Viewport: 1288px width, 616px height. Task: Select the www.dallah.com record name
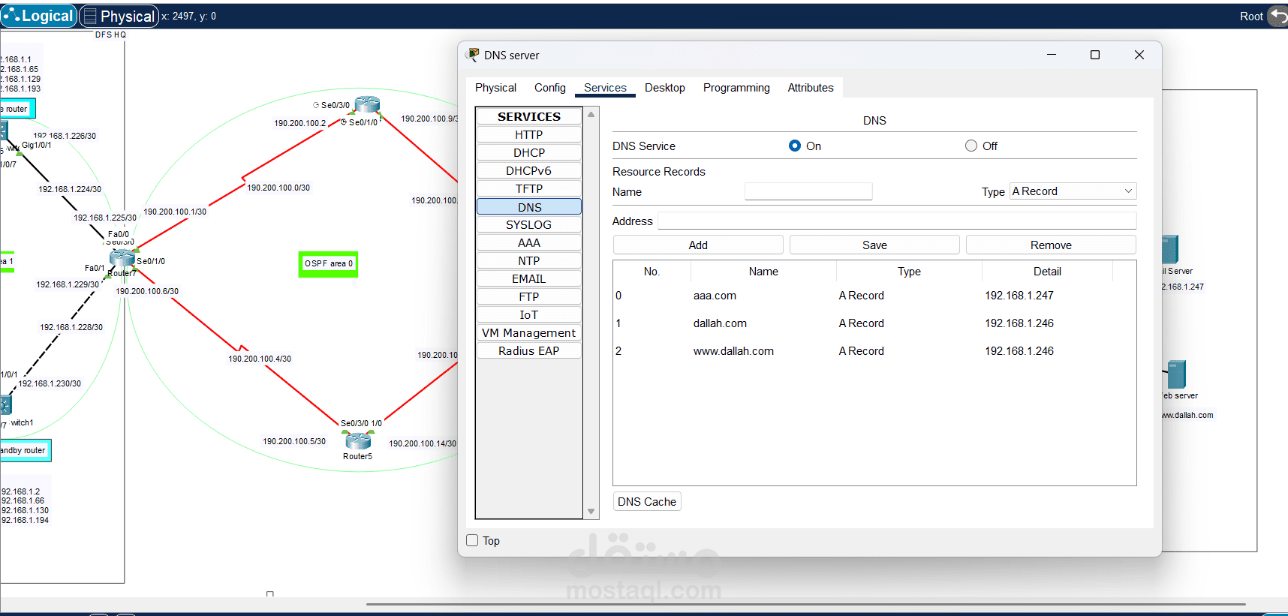point(733,351)
